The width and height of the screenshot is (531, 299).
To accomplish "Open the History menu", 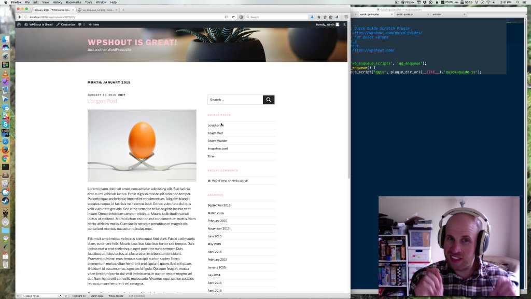I will [x=57, y=3].
